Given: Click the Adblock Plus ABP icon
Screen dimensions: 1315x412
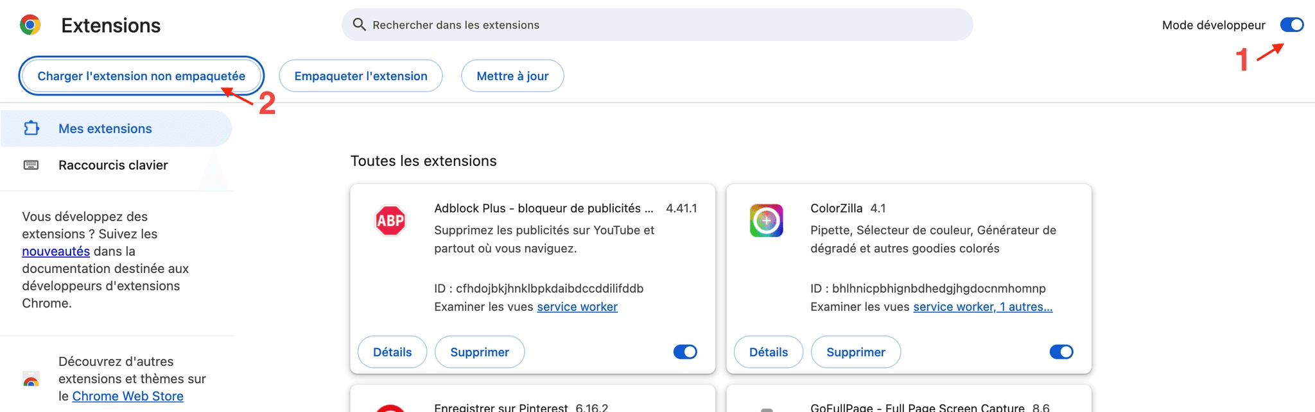Looking at the screenshot, I should click(390, 221).
